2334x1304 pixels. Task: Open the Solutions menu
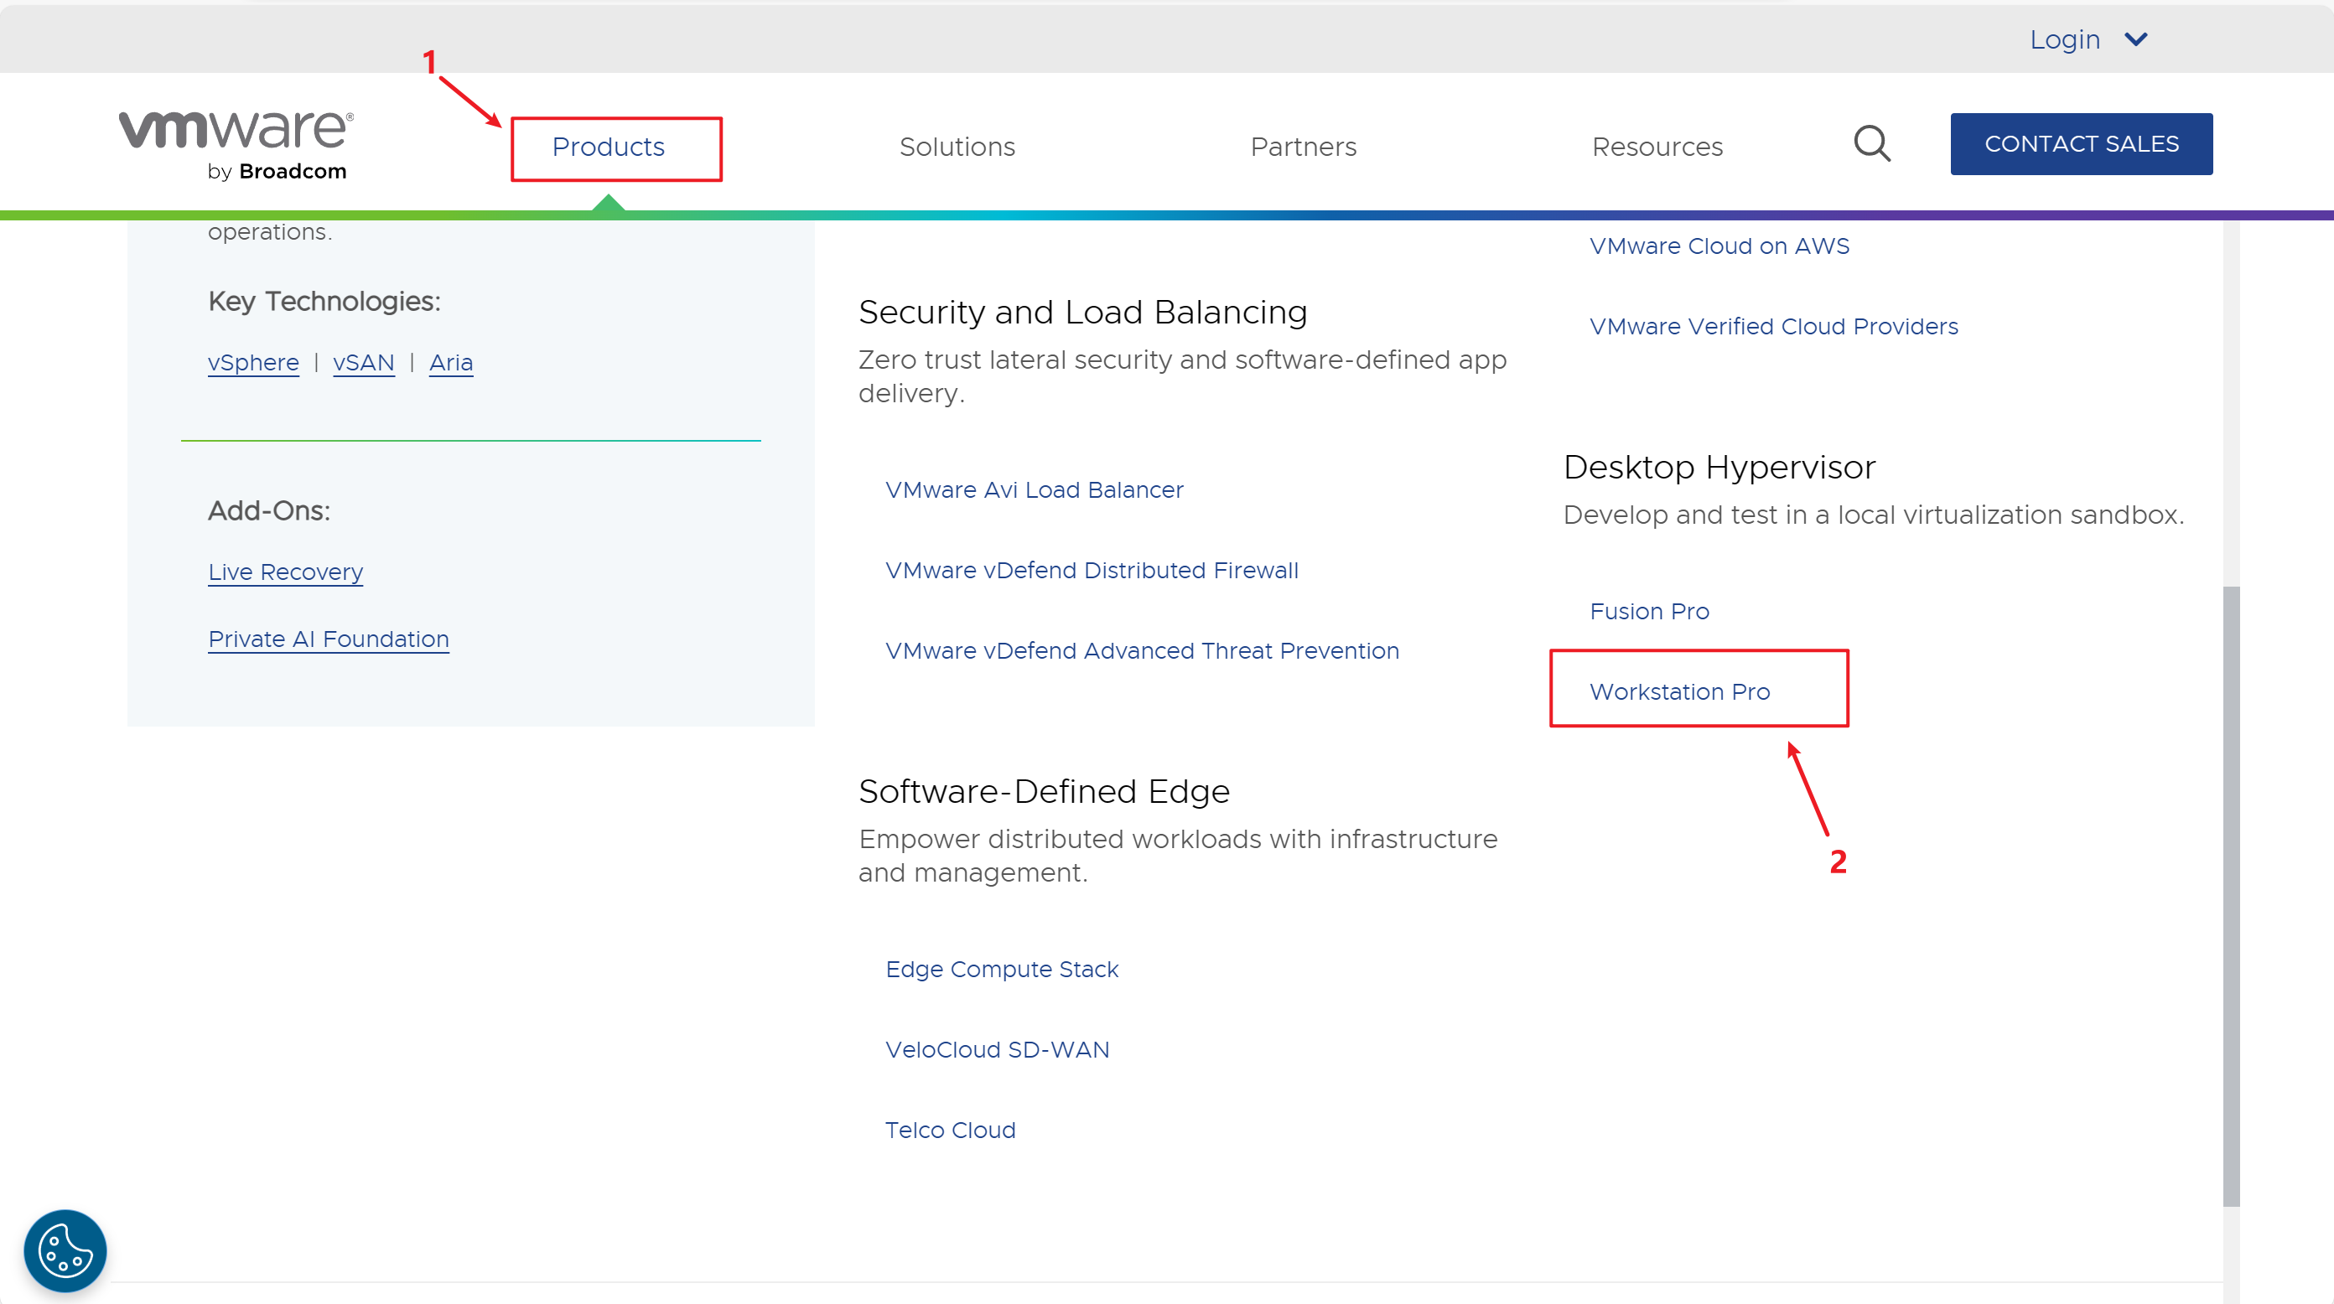click(x=957, y=147)
